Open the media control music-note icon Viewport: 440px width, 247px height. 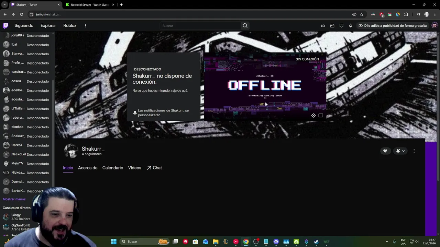418,14
